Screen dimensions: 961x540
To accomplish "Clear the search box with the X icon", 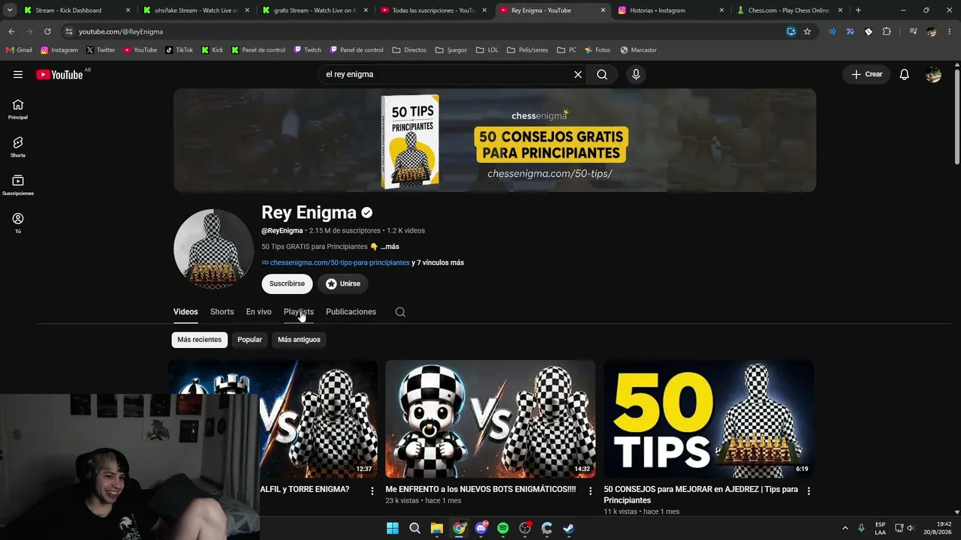I will [578, 74].
